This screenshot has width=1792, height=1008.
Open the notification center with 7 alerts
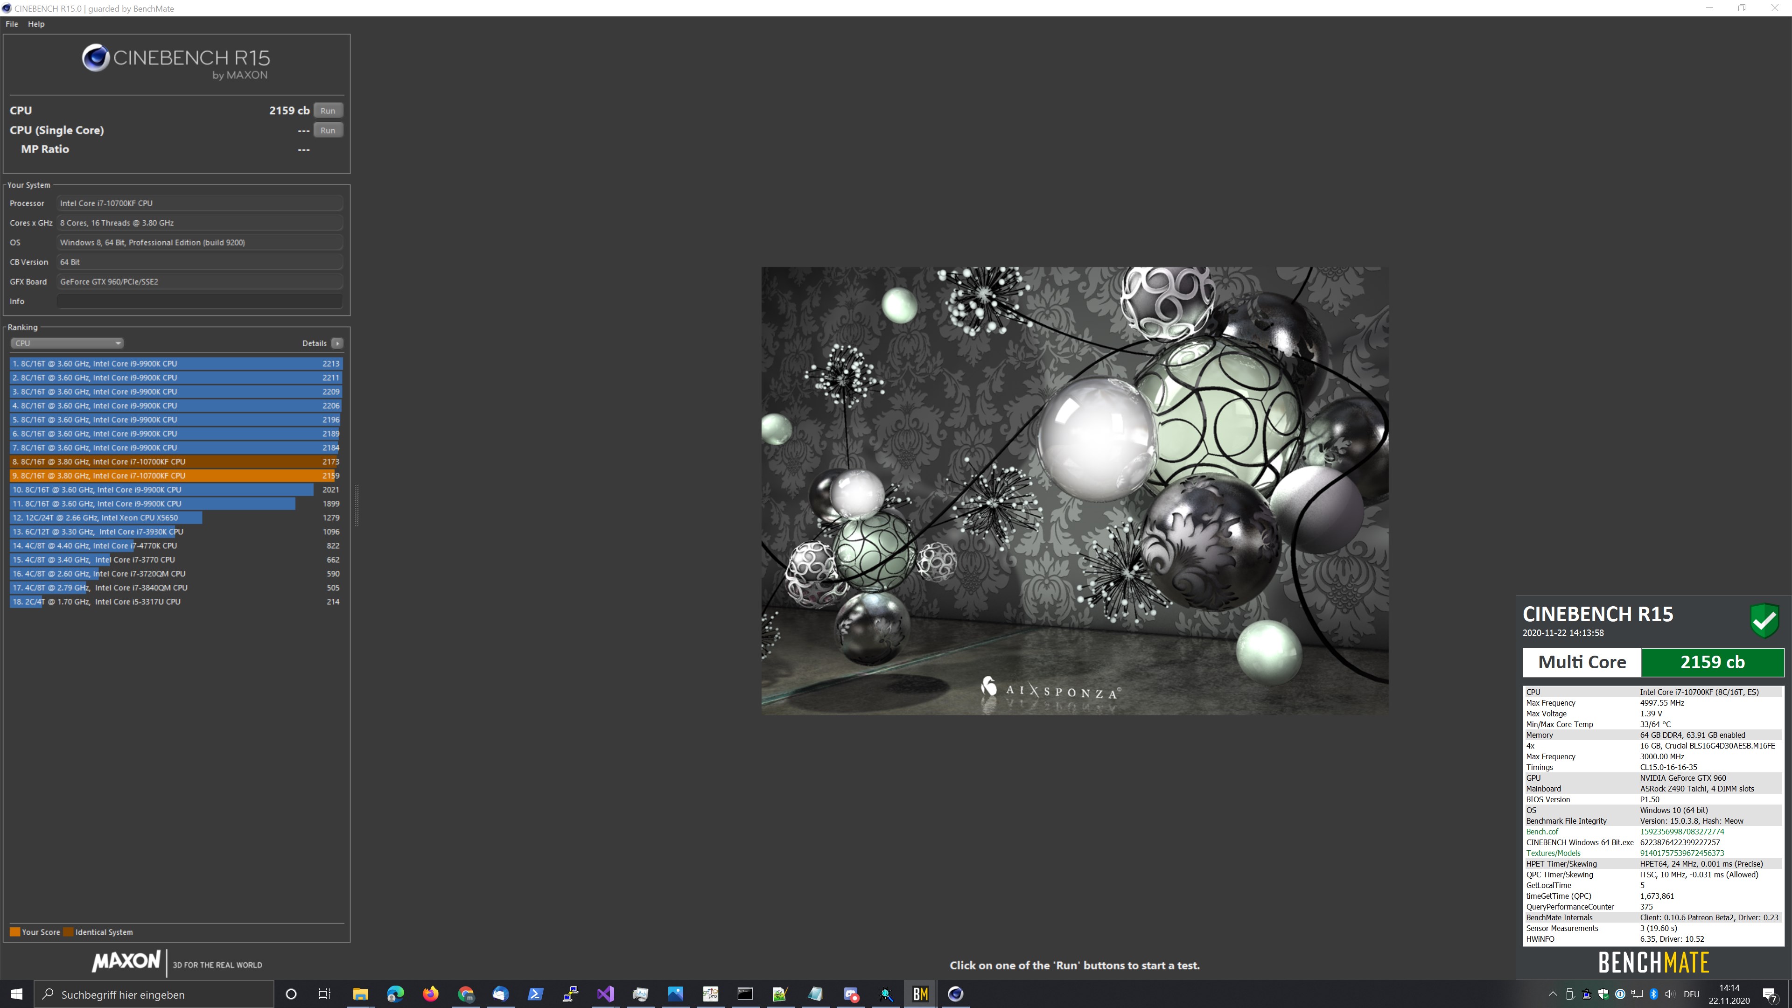[x=1771, y=995]
